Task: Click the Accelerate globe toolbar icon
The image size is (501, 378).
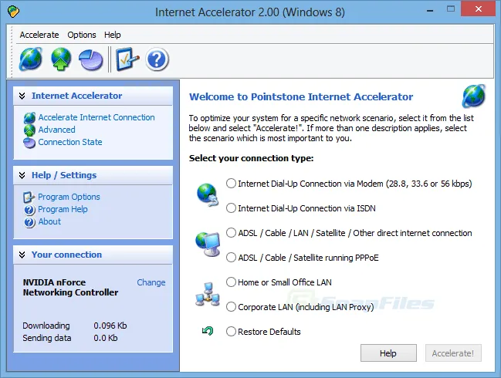Action: [x=31, y=59]
